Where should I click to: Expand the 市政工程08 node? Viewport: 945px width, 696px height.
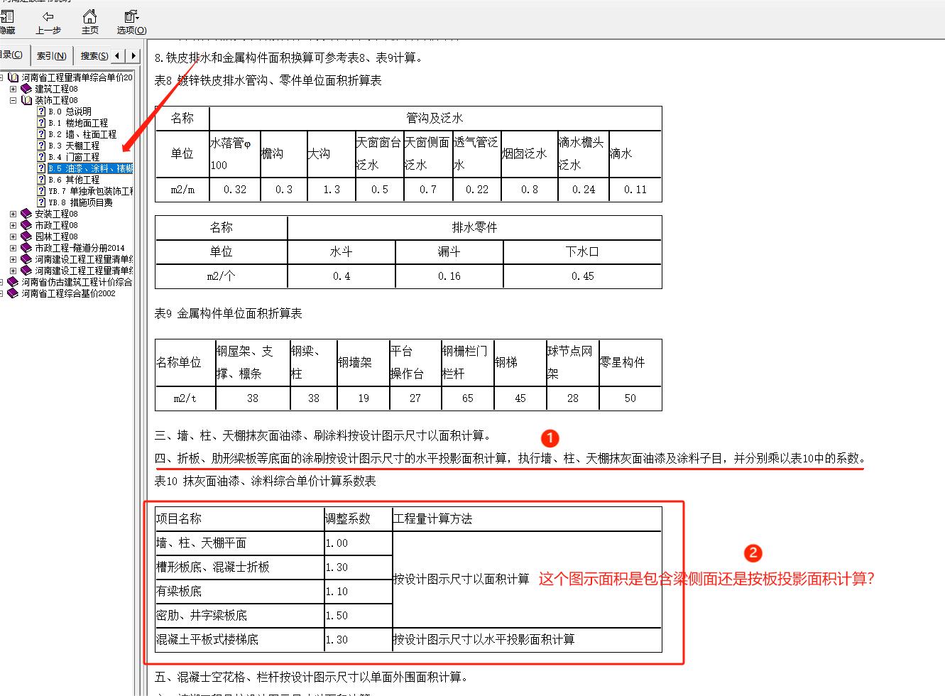pyautogui.click(x=13, y=225)
